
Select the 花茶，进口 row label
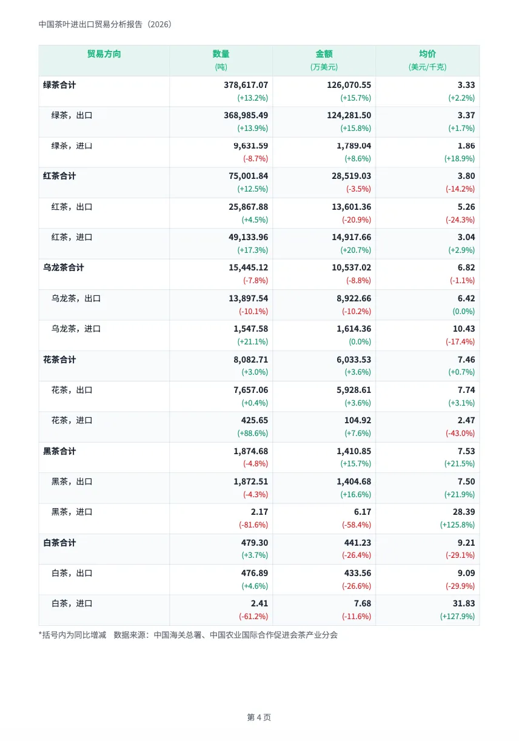tap(72, 420)
